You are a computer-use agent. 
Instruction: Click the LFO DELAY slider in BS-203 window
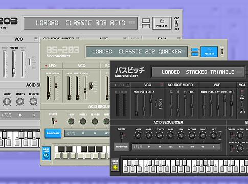[56, 88]
